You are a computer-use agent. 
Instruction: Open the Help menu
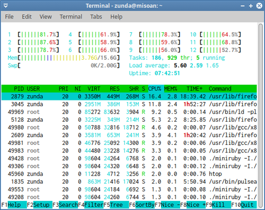116,17
